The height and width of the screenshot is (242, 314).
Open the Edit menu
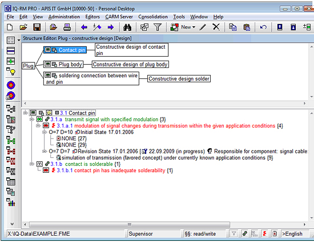tap(23, 17)
